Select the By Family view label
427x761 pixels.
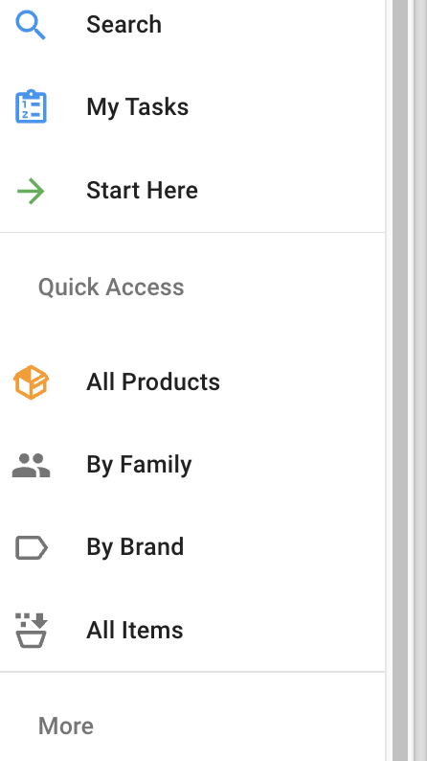click(139, 465)
